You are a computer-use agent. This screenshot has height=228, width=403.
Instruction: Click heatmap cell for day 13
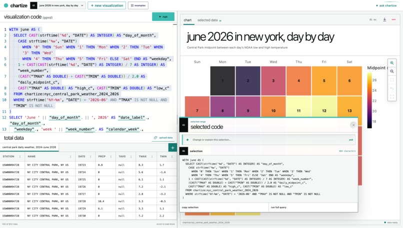349,107
